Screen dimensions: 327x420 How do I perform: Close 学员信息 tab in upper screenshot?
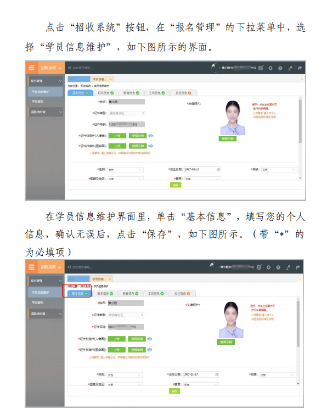pyautogui.click(x=110, y=79)
